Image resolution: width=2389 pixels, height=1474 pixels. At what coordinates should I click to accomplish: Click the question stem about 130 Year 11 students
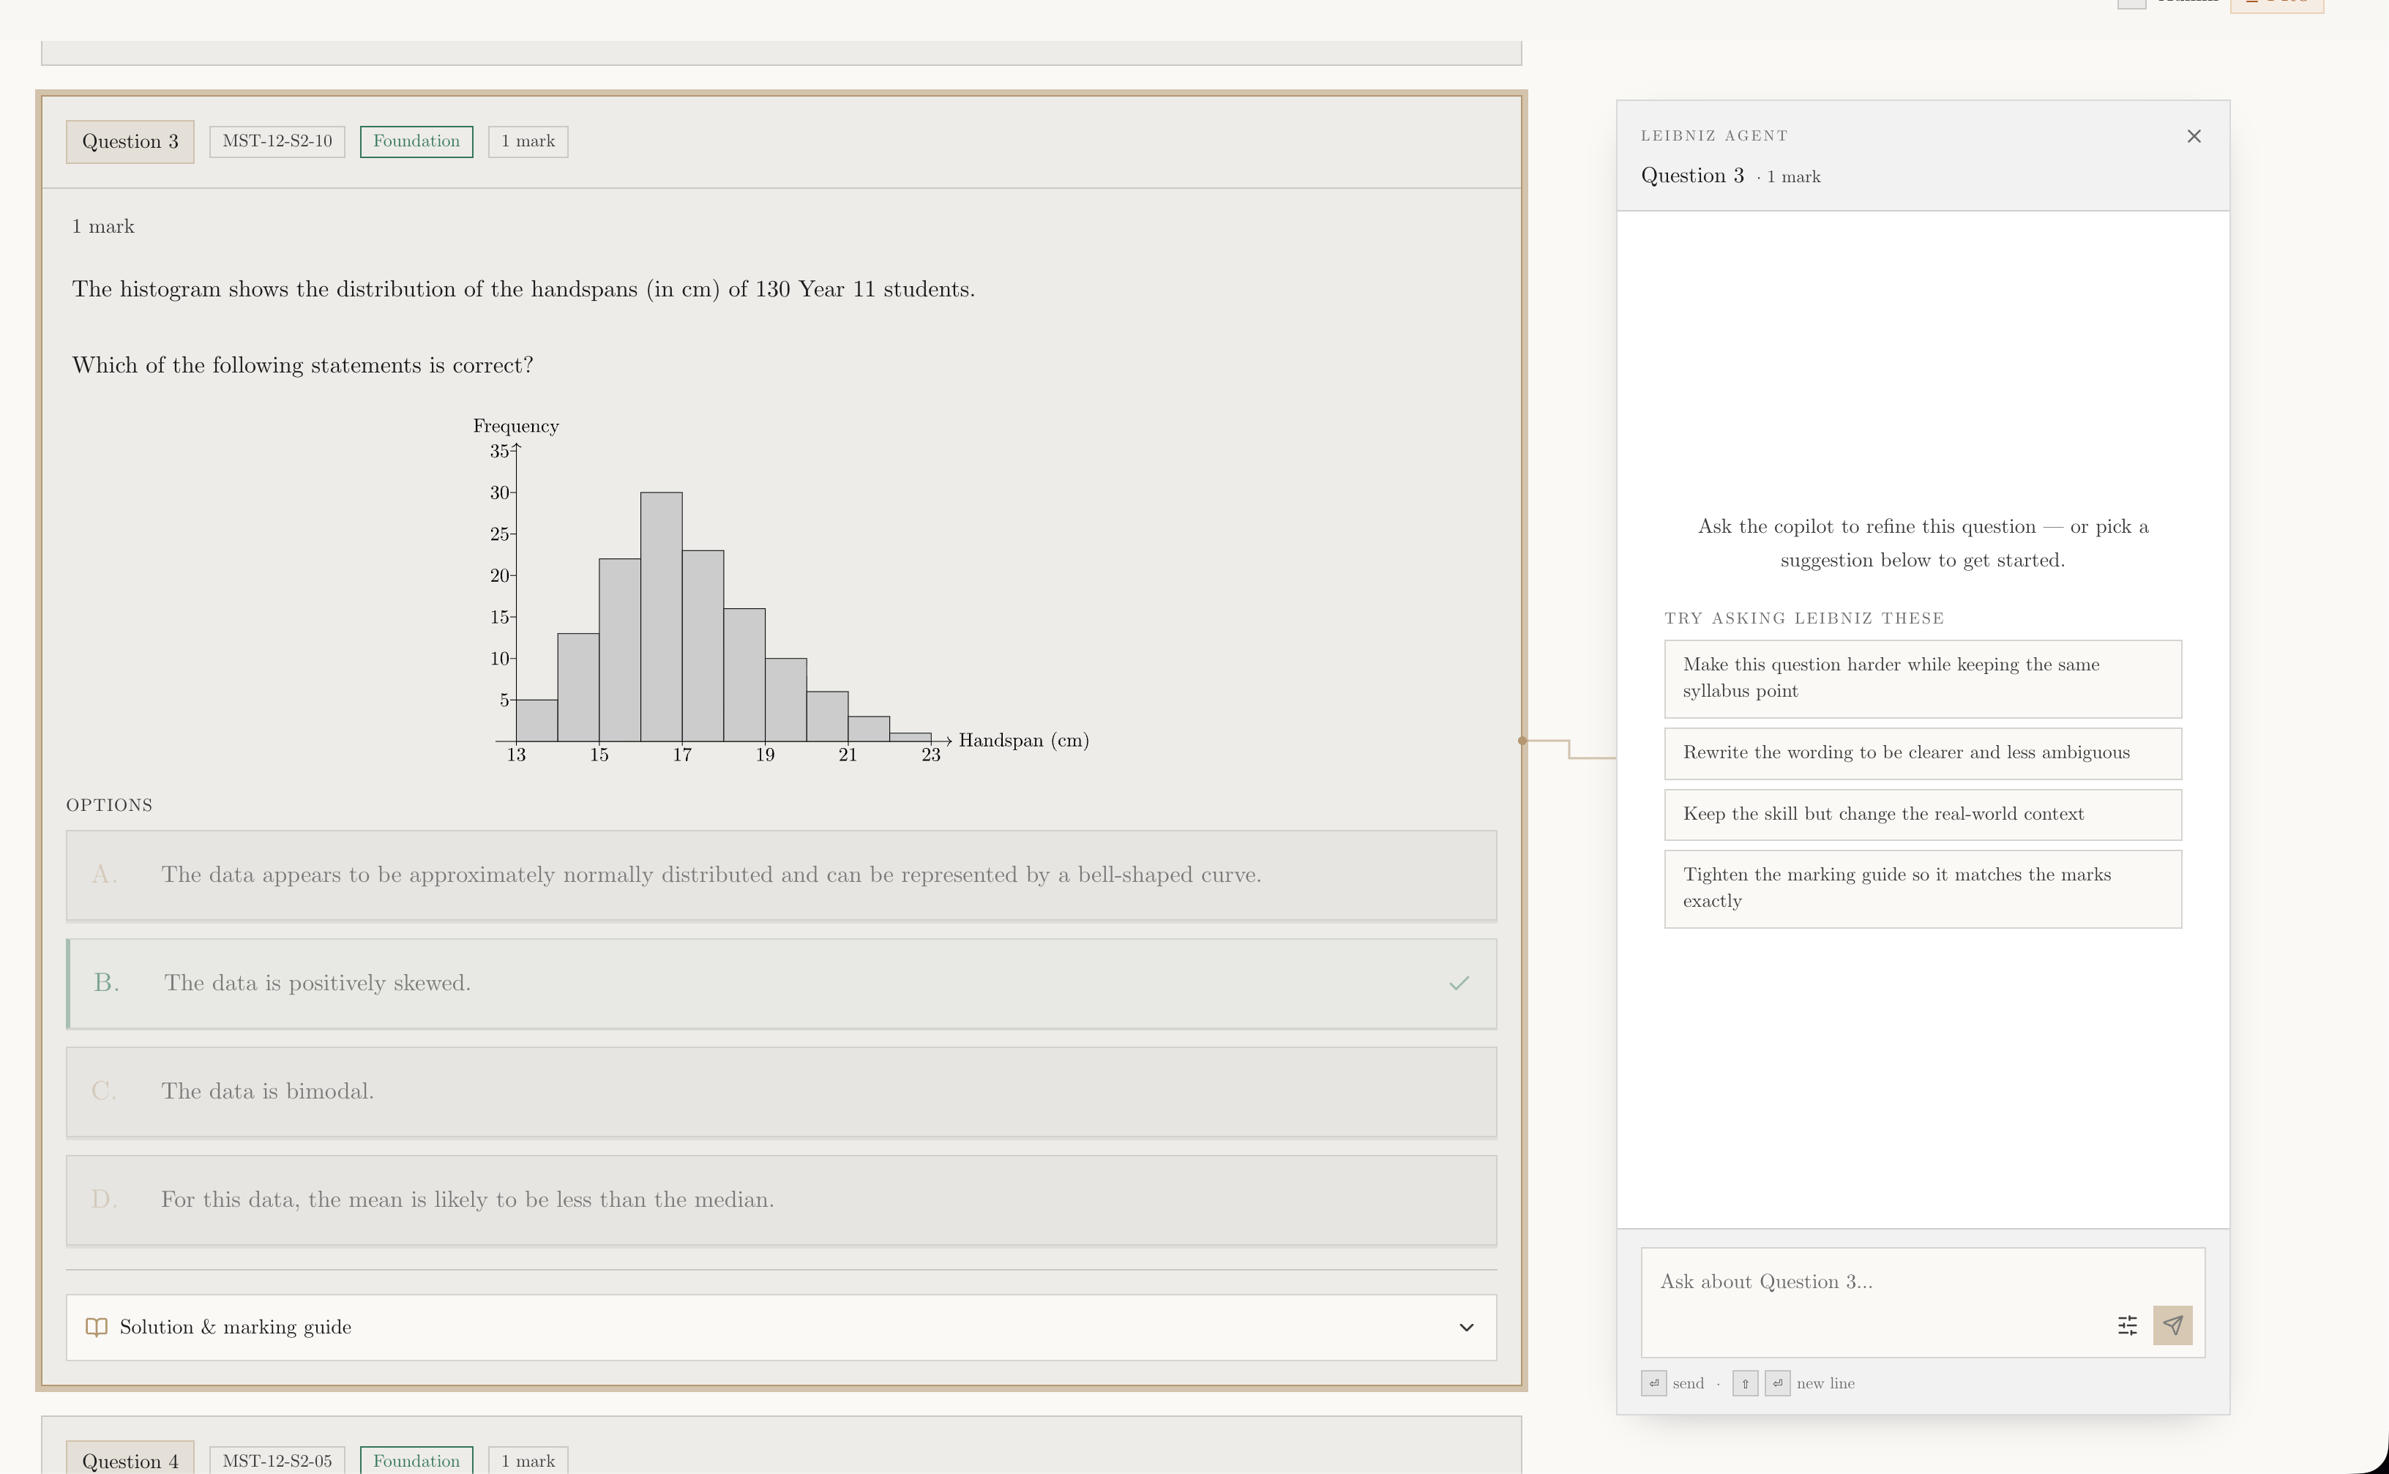point(523,290)
